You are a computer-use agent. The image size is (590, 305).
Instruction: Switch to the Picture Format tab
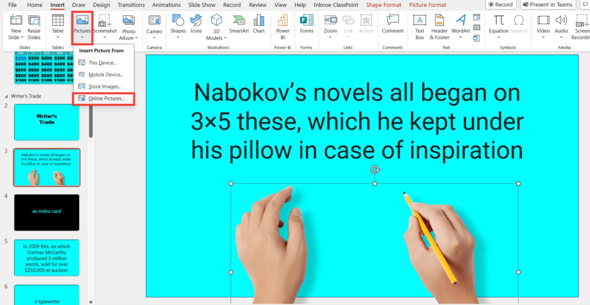(428, 5)
